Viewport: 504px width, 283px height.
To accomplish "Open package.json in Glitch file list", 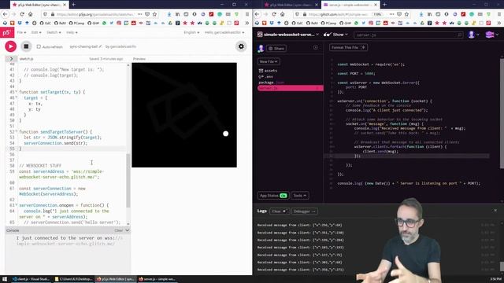I will click(x=271, y=83).
